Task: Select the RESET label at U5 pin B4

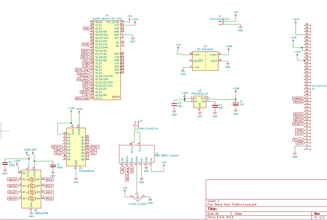Action: point(94,147)
